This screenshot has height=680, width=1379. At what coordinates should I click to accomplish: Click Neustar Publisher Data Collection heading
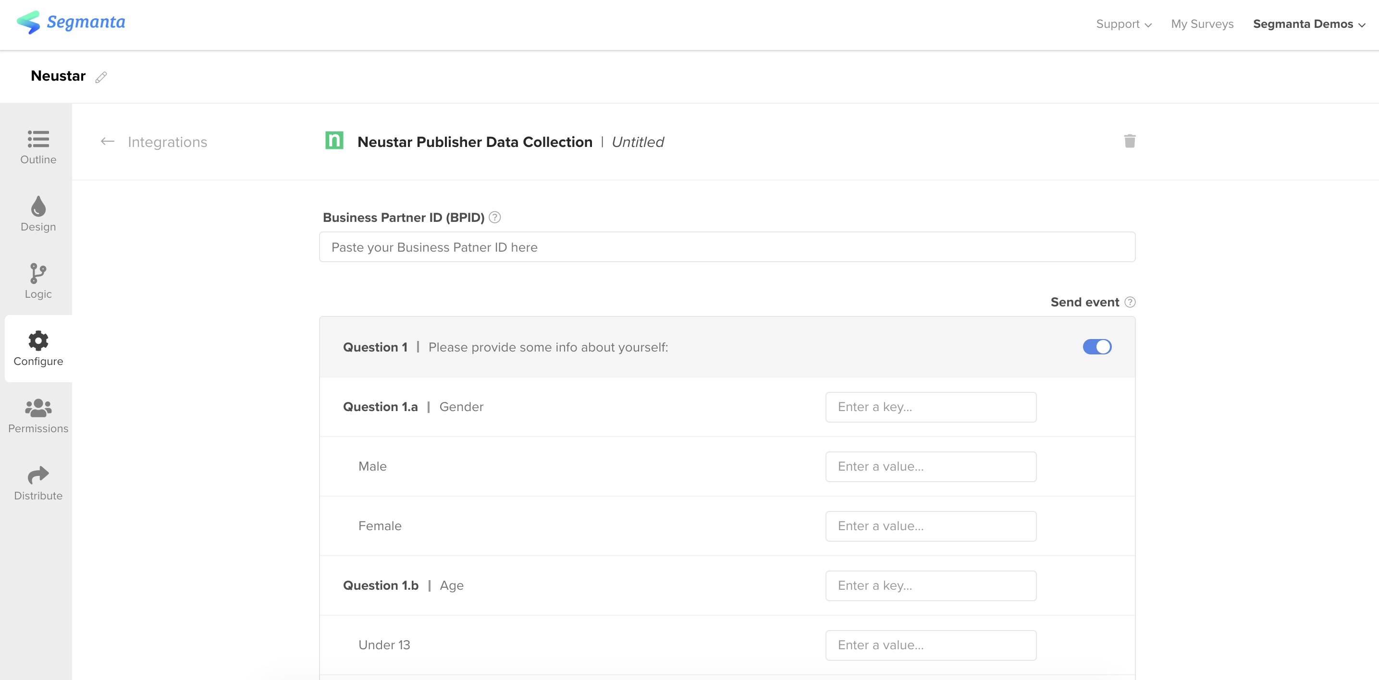(x=475, y=142)
